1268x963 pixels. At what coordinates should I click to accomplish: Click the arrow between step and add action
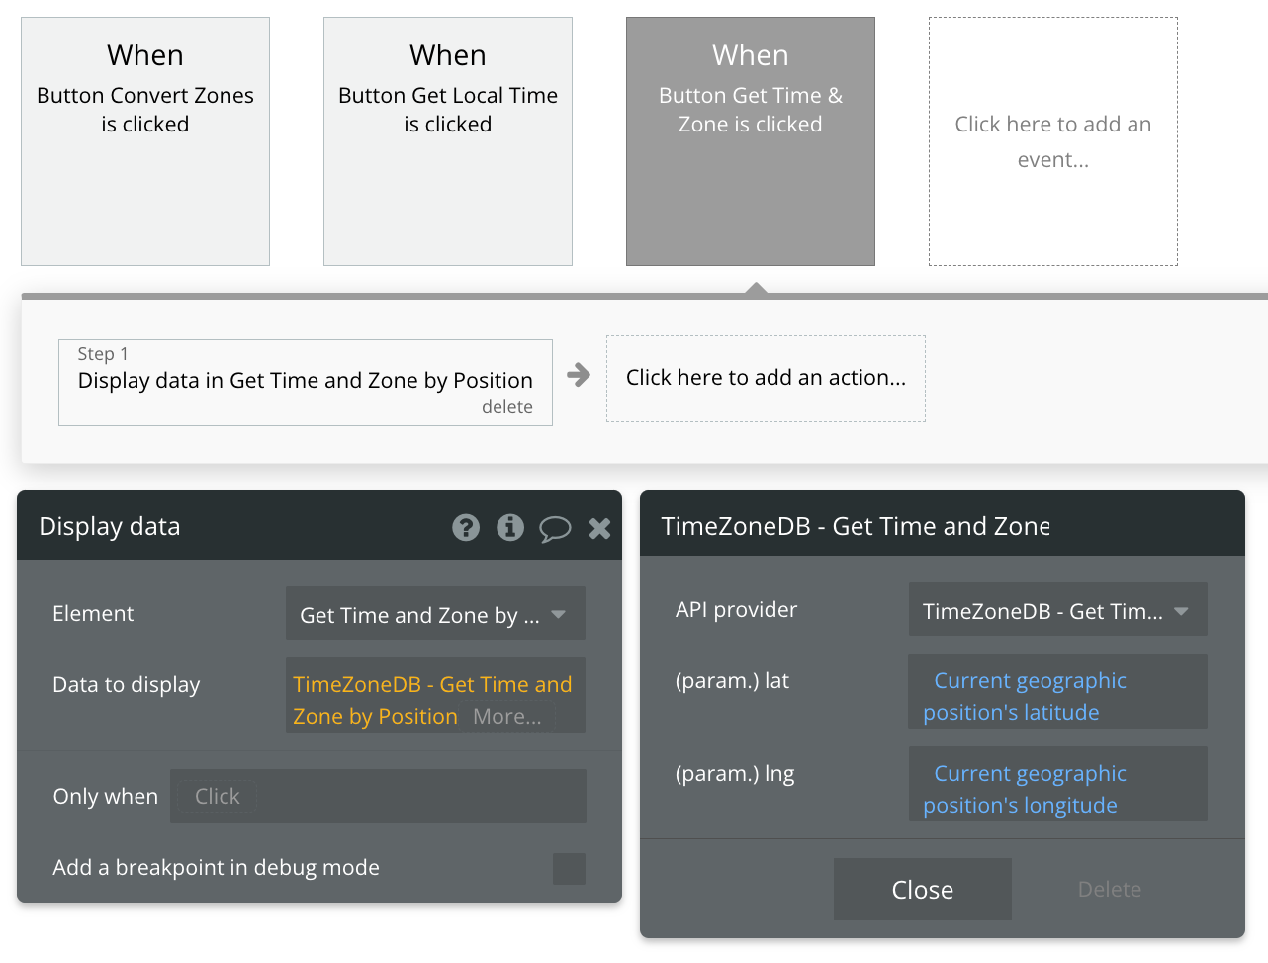[x=579, y=375]
